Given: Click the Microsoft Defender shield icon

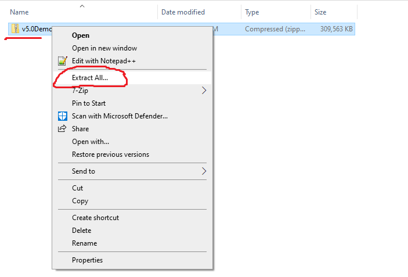Looking at the screenshot, I should pyautogui.click(x=63, y=116).
